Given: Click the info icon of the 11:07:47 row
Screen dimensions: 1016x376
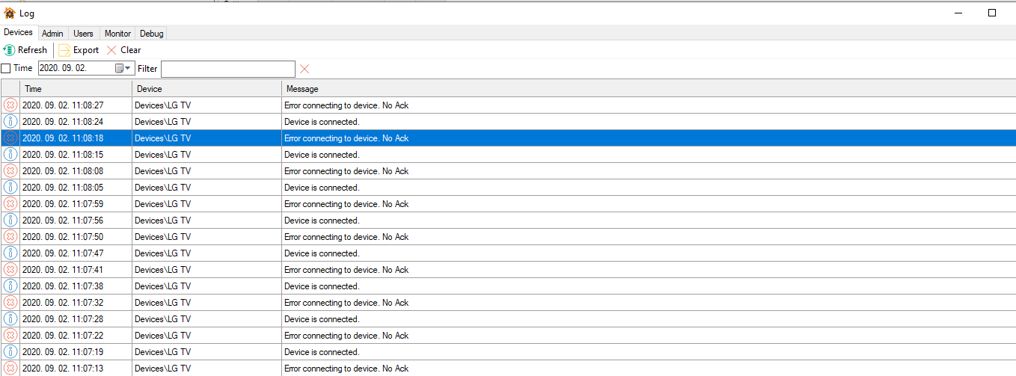Looking at the screenshot, I should pyautogui.click(x=10, y=253).
